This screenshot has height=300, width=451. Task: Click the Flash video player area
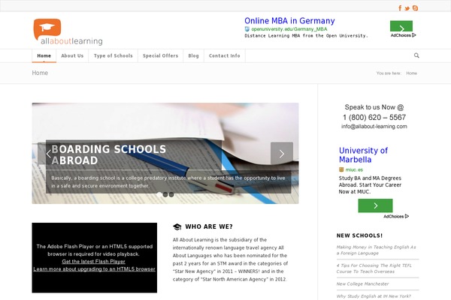coord(95,258)
